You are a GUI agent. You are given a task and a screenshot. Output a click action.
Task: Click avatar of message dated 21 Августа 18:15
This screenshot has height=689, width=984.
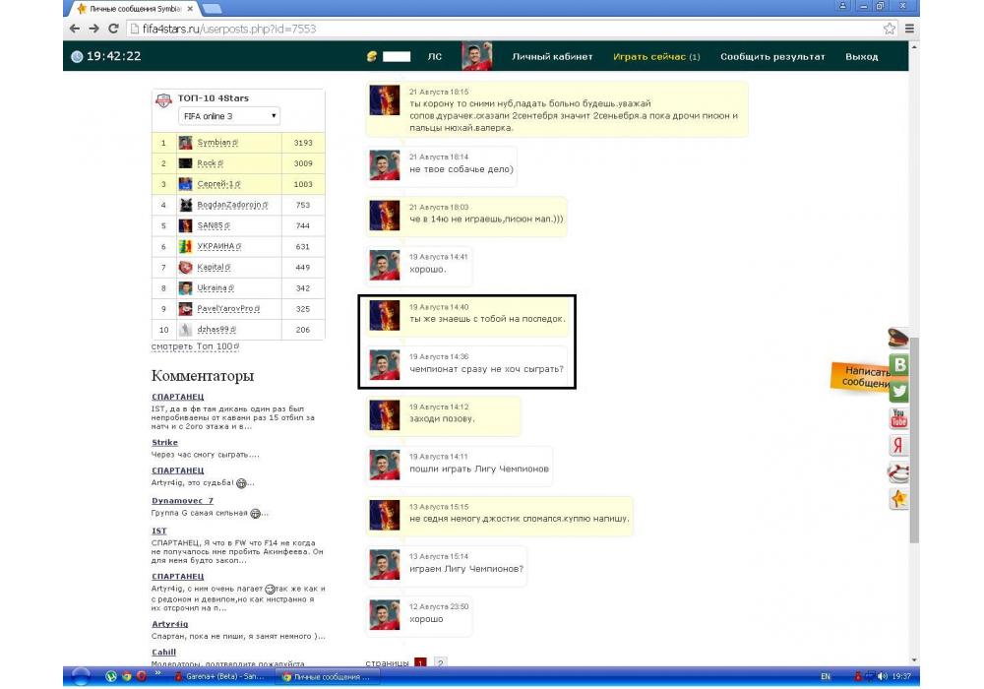click(x=385, y=100)
